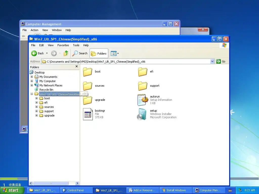Close the dialog behind Computer Management

point(203,29)
